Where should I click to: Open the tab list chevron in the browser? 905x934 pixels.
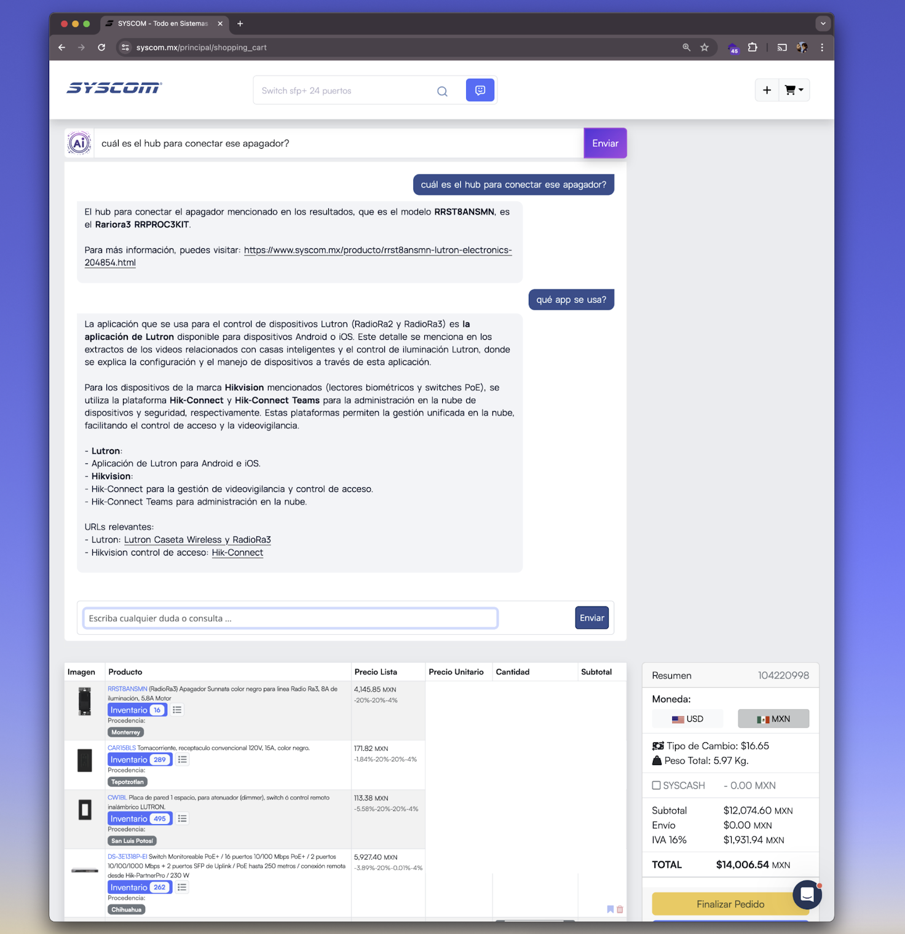pos(823,23)
